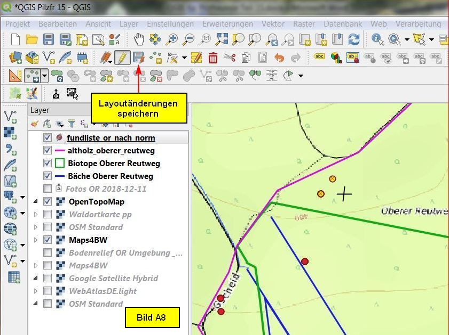Collapse the Google Satellite Hybrid layer node

click(36, 278)
